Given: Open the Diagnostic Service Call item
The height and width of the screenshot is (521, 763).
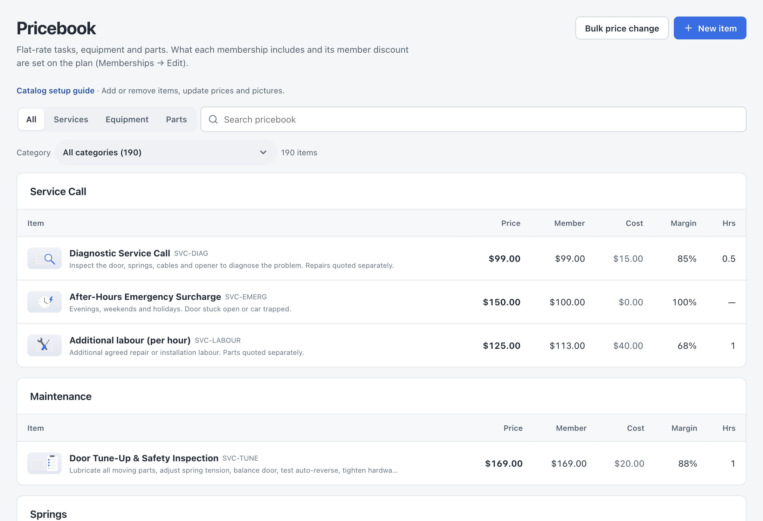Looking at the screenshot, I should click(x=381, y=259).
